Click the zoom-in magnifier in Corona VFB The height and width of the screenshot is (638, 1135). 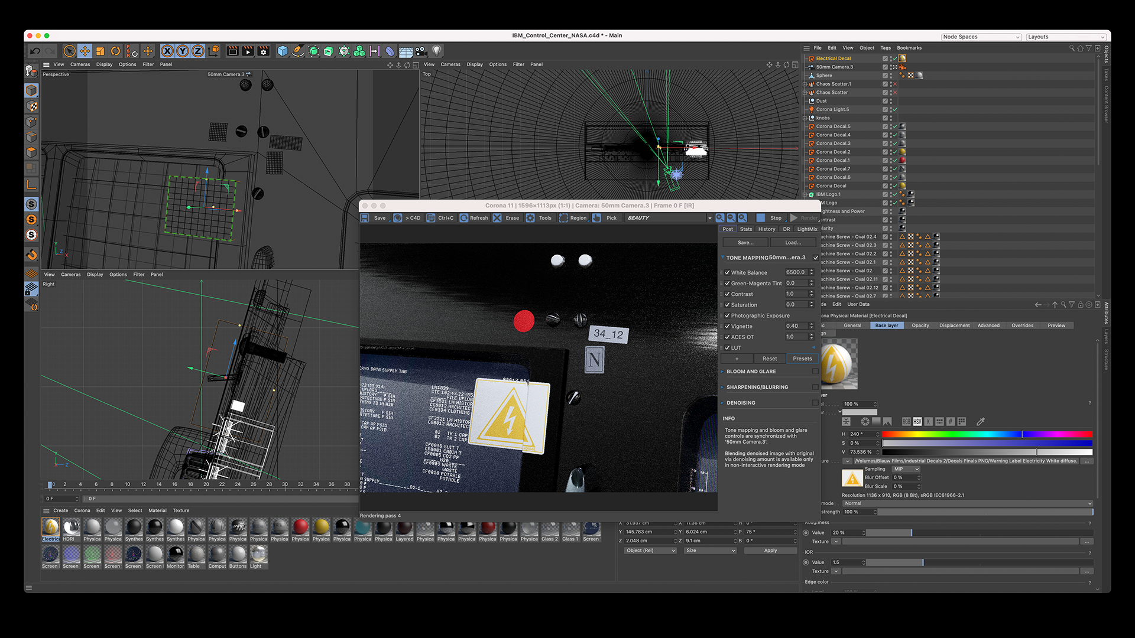point(720,218)
